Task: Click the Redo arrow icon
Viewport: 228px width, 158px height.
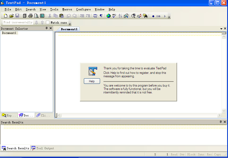Action: pos(75,16)
